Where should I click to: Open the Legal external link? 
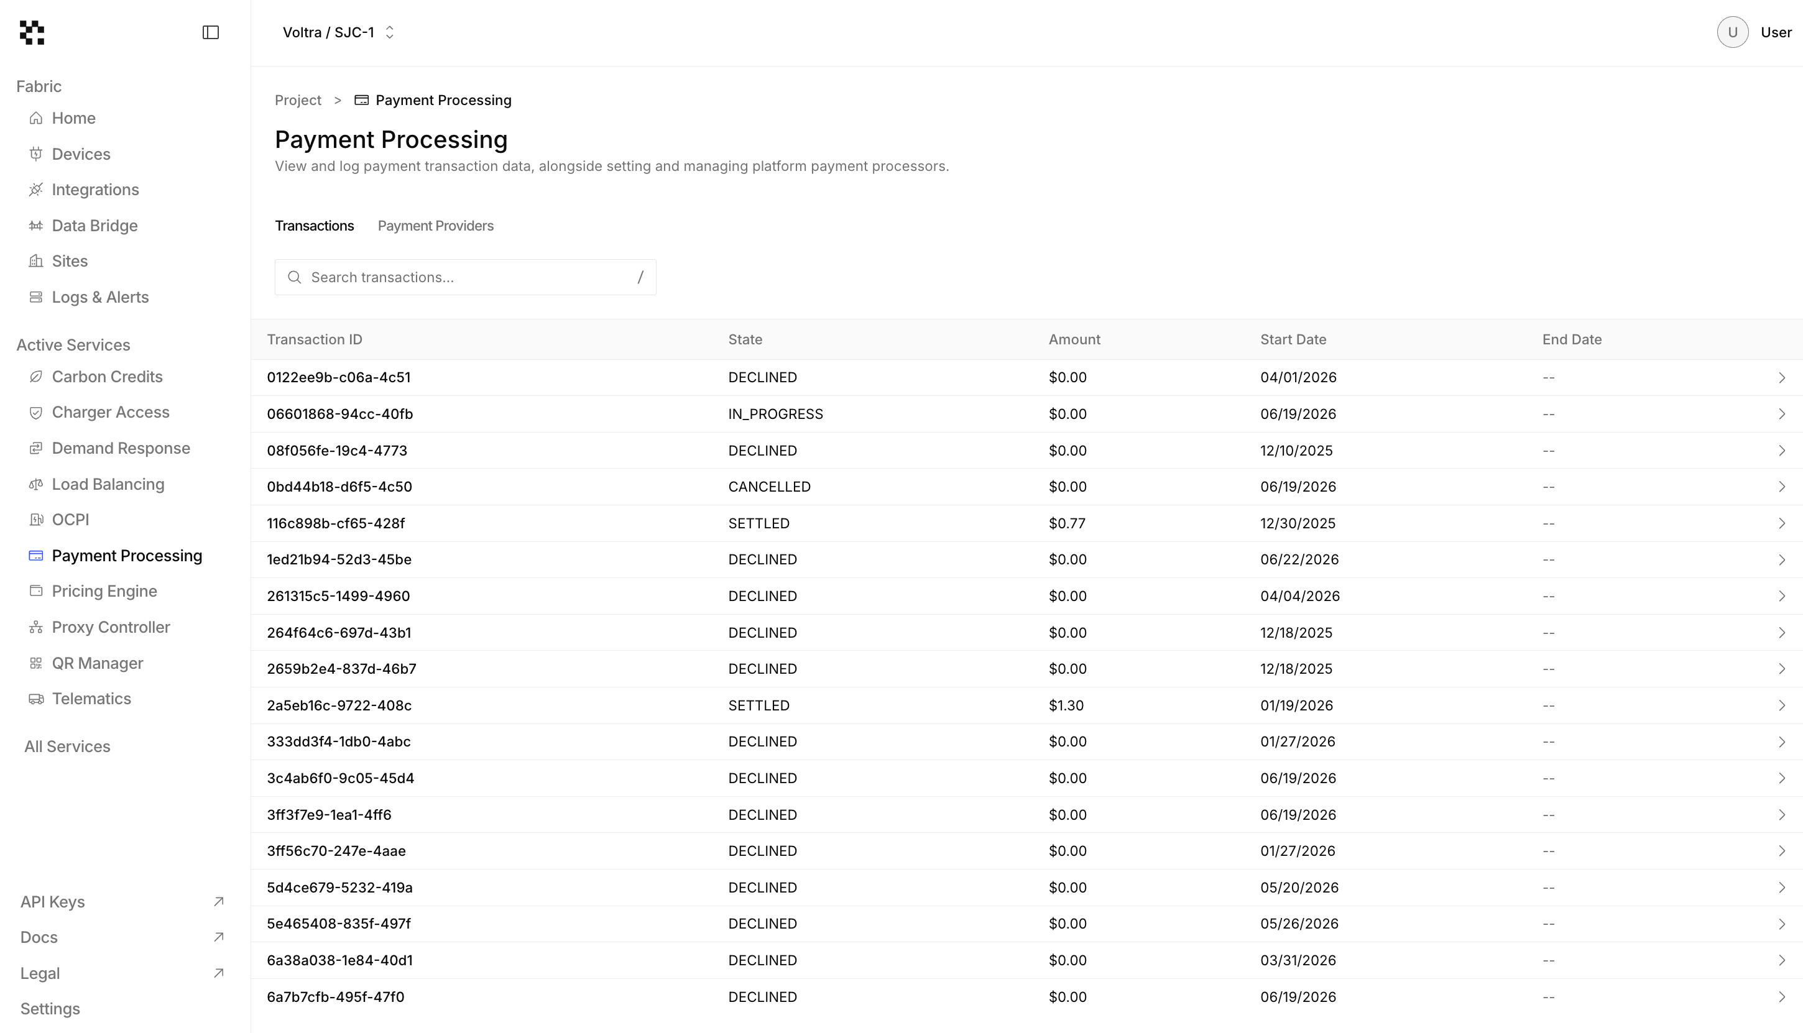[122, 973]
